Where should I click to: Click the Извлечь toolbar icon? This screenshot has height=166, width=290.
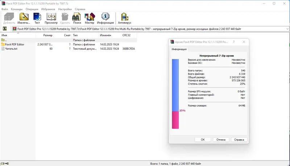click(24, 17)
